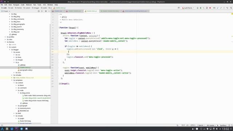Click the Git commit checkmark icon
This screenshot has height=131, width=233.
[x=221, y=8]
